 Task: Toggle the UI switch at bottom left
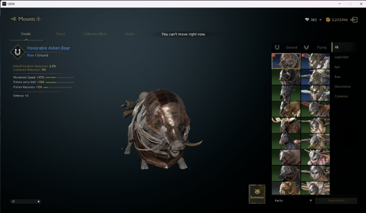coord(25,201)
